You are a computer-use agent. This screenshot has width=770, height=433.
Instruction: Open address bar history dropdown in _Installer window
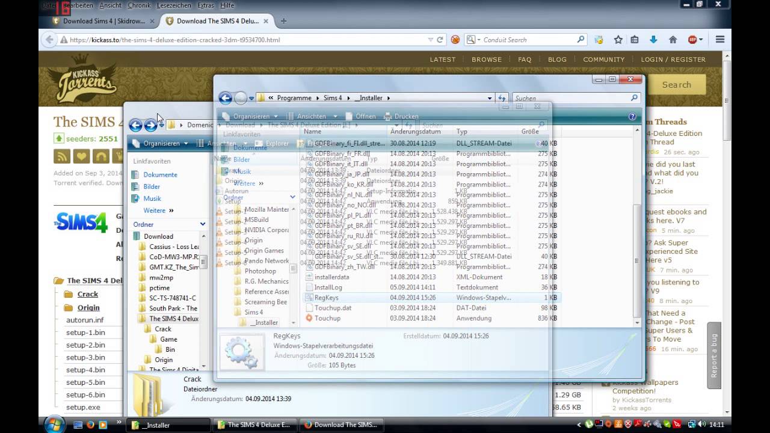[x=490, y=98]
